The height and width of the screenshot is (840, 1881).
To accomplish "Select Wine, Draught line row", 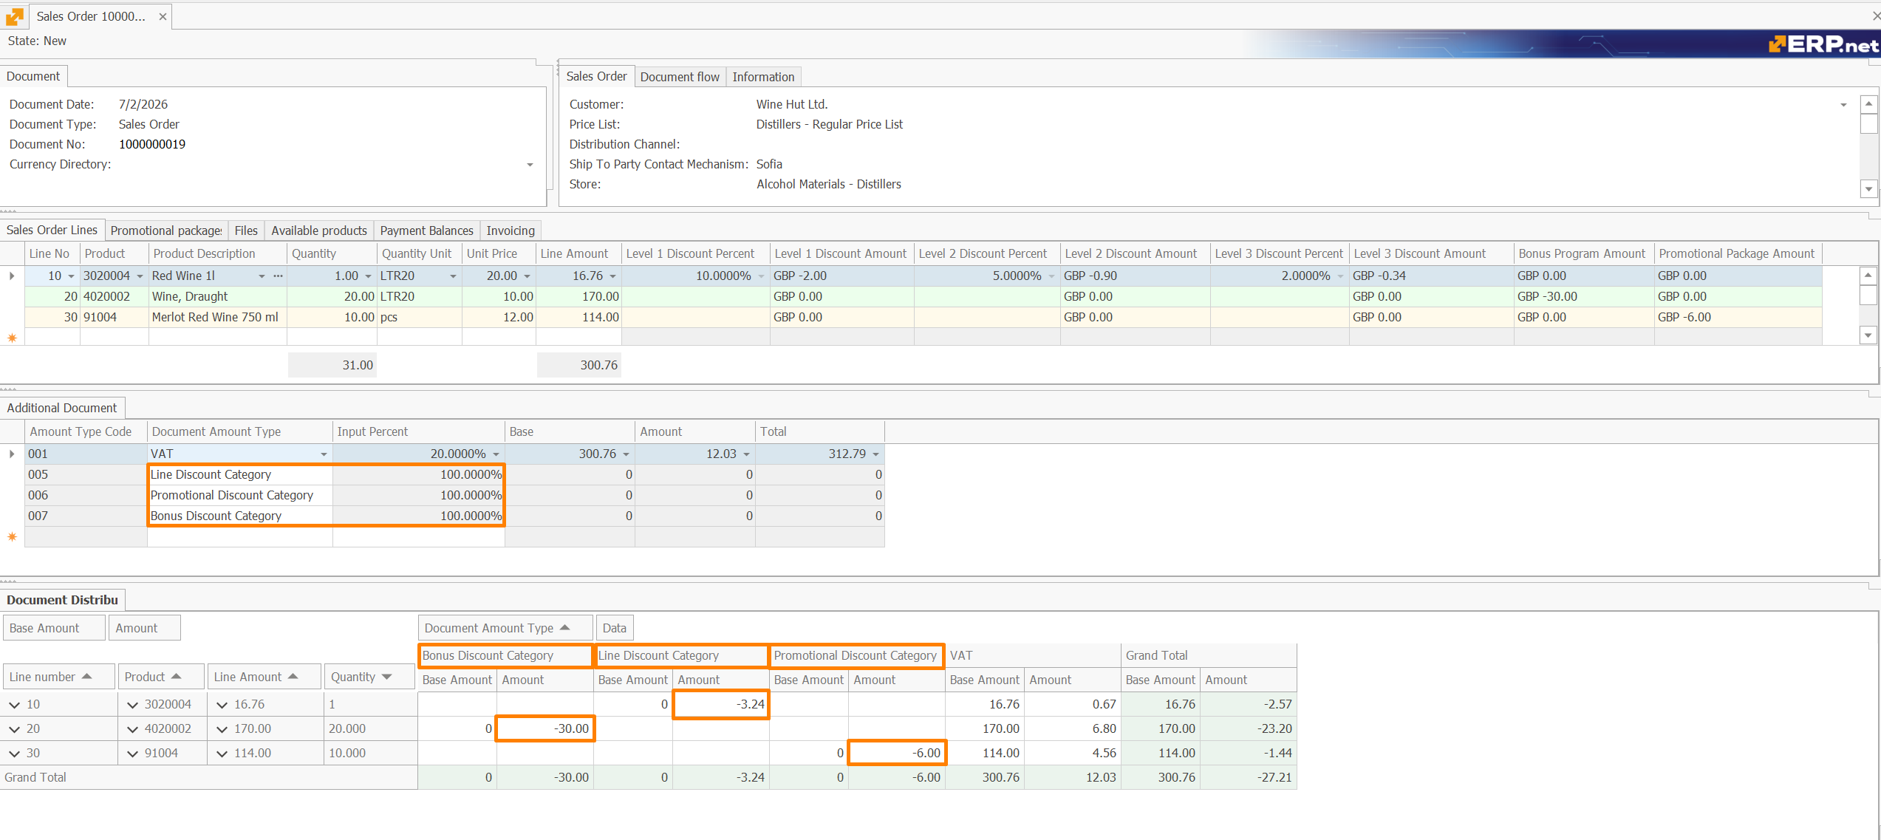I will 924,296.
